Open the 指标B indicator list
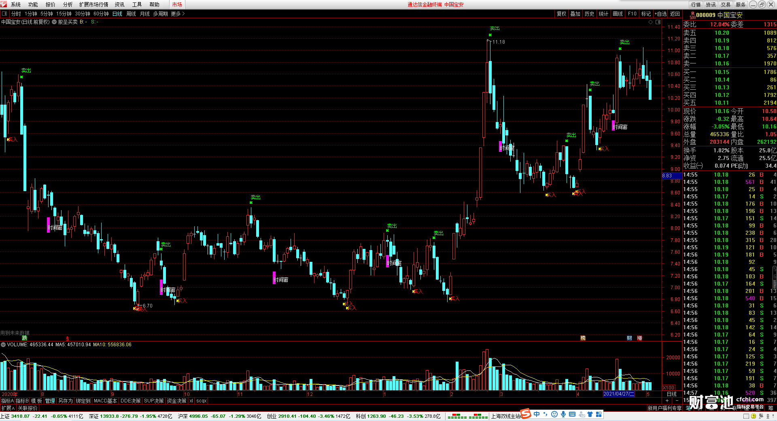The height and width of the screenshot is (421, 777). pos(22,401)
